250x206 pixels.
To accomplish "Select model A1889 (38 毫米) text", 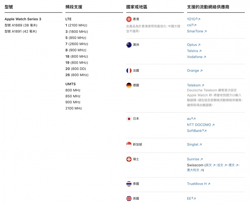I will tap(21, 25).
